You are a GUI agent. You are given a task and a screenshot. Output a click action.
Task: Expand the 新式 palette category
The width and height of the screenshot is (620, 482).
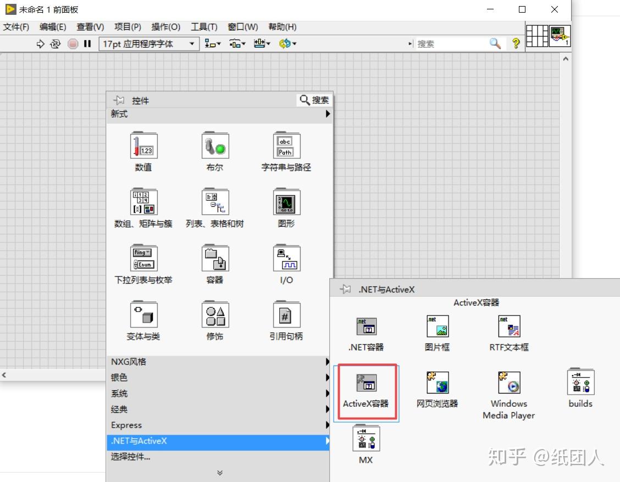[220, 114]
